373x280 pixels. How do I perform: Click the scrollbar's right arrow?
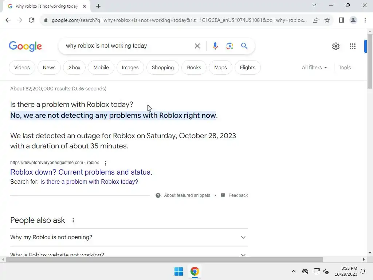(x=364, y=260)
